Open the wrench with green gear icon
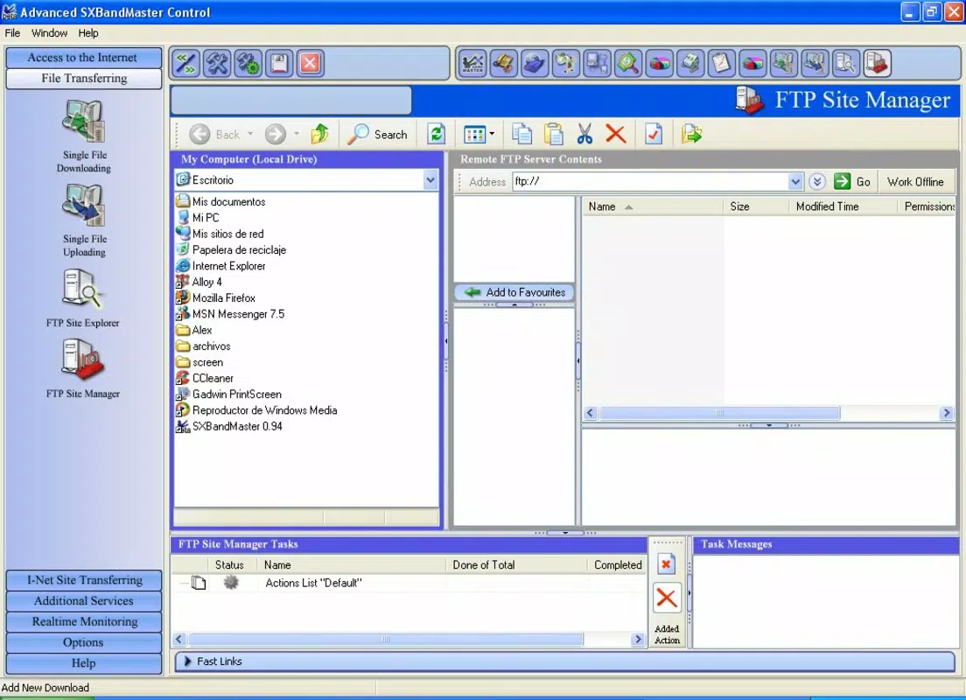Image resolution: width=966 pixels, height=700 pixels. click(x=248, y=63)
